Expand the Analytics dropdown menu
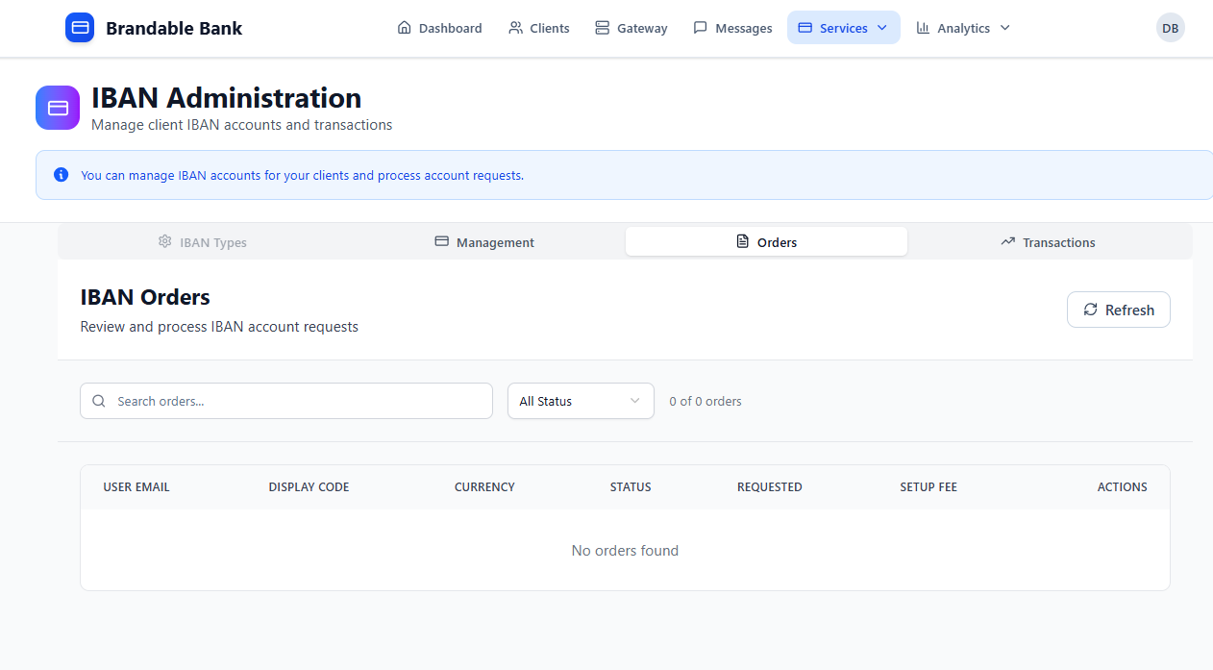 [x=963, y=28]
